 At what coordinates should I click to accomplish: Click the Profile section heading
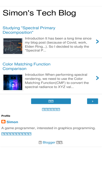[x=6, y=116]
